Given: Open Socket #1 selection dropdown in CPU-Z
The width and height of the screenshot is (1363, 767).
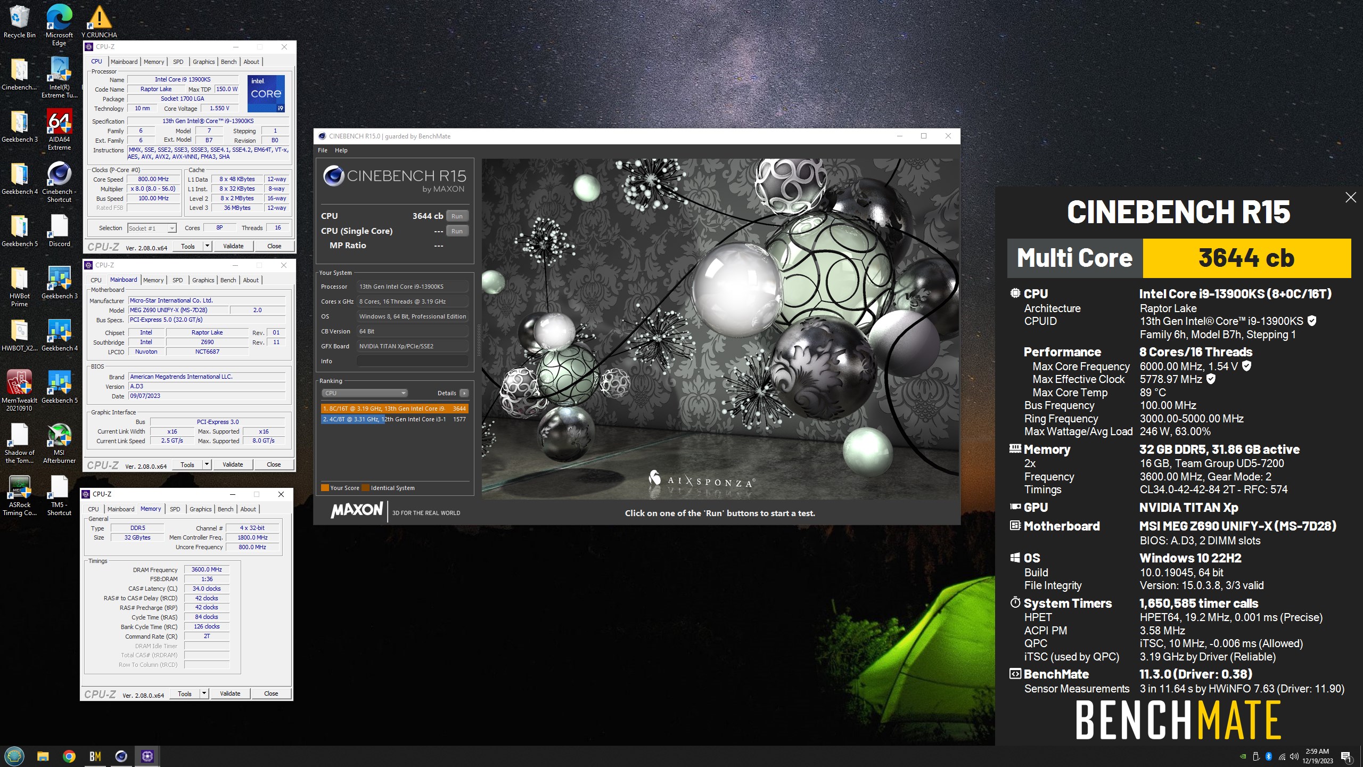Looking at the screenshot, I should pos(151,228).
